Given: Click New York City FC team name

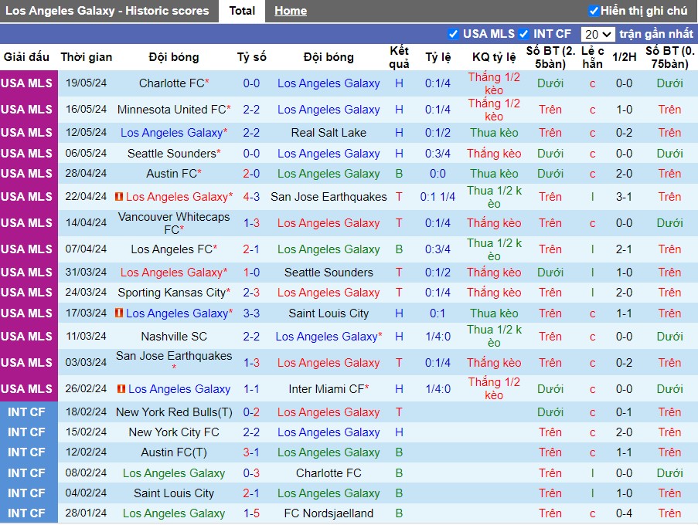Looking at the screenshot, I should coord(174,432).
